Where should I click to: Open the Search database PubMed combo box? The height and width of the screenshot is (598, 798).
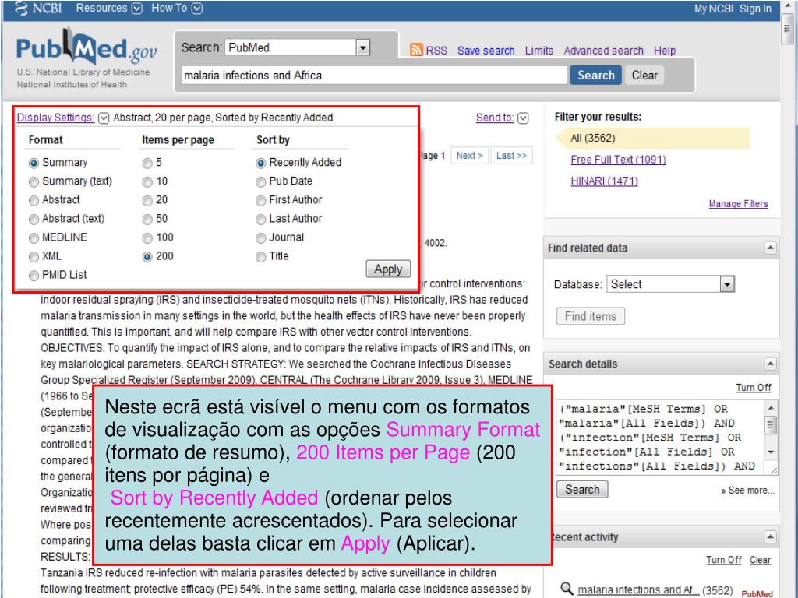pyautogui.click(x=297, y=47)
